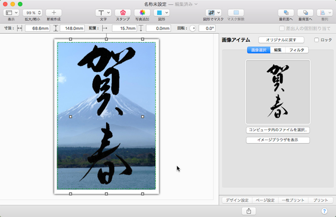The height and width of the screenshot is (217, 336).
Task: Click the rotation angle dial
Action: click(x=193, y=28)
